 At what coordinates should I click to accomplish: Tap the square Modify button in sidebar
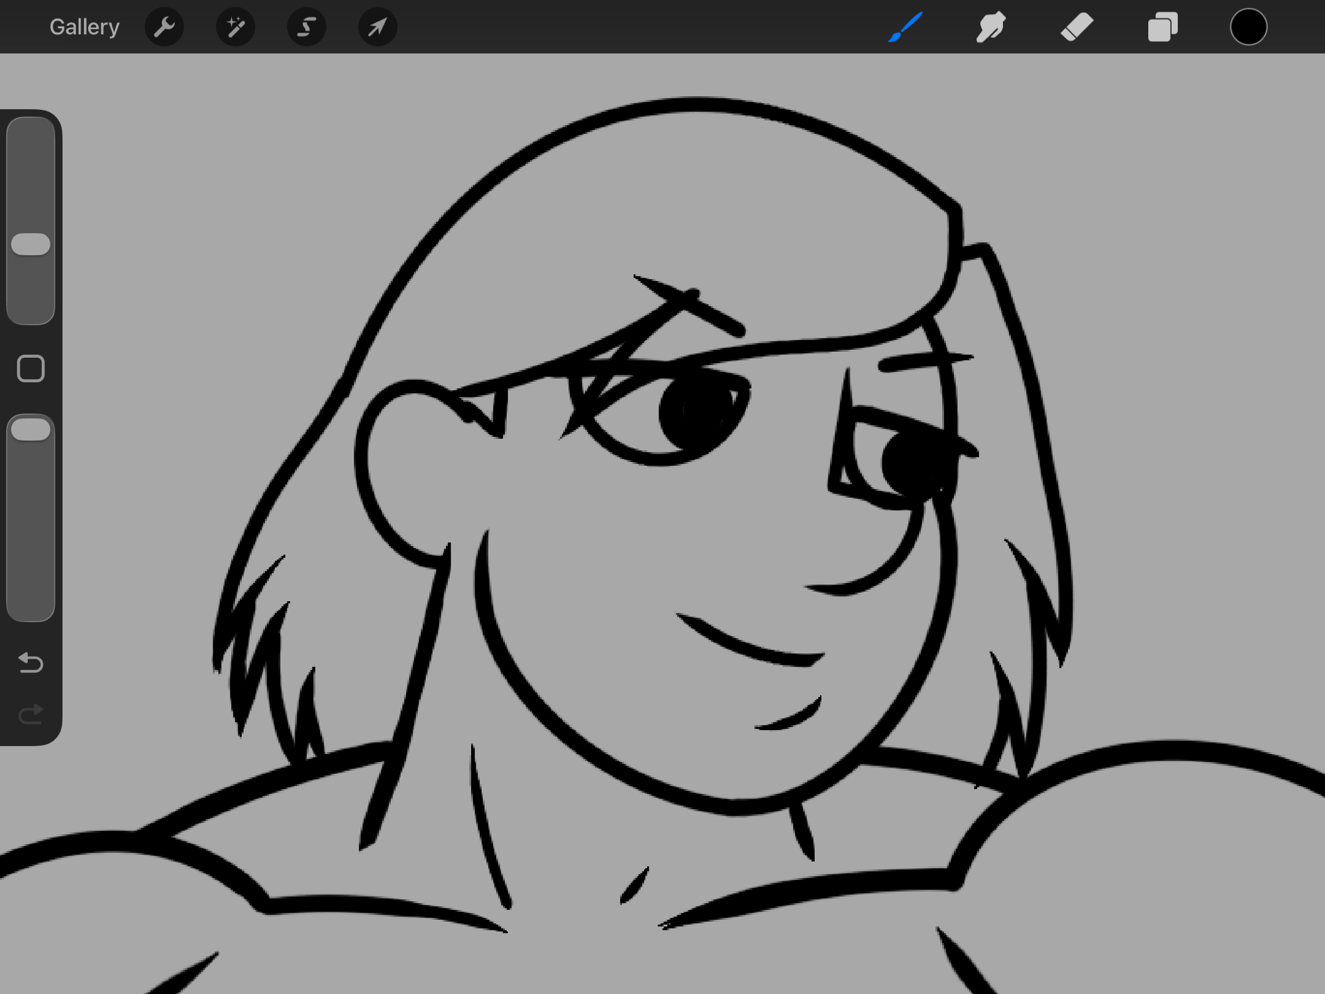[30, 368]
